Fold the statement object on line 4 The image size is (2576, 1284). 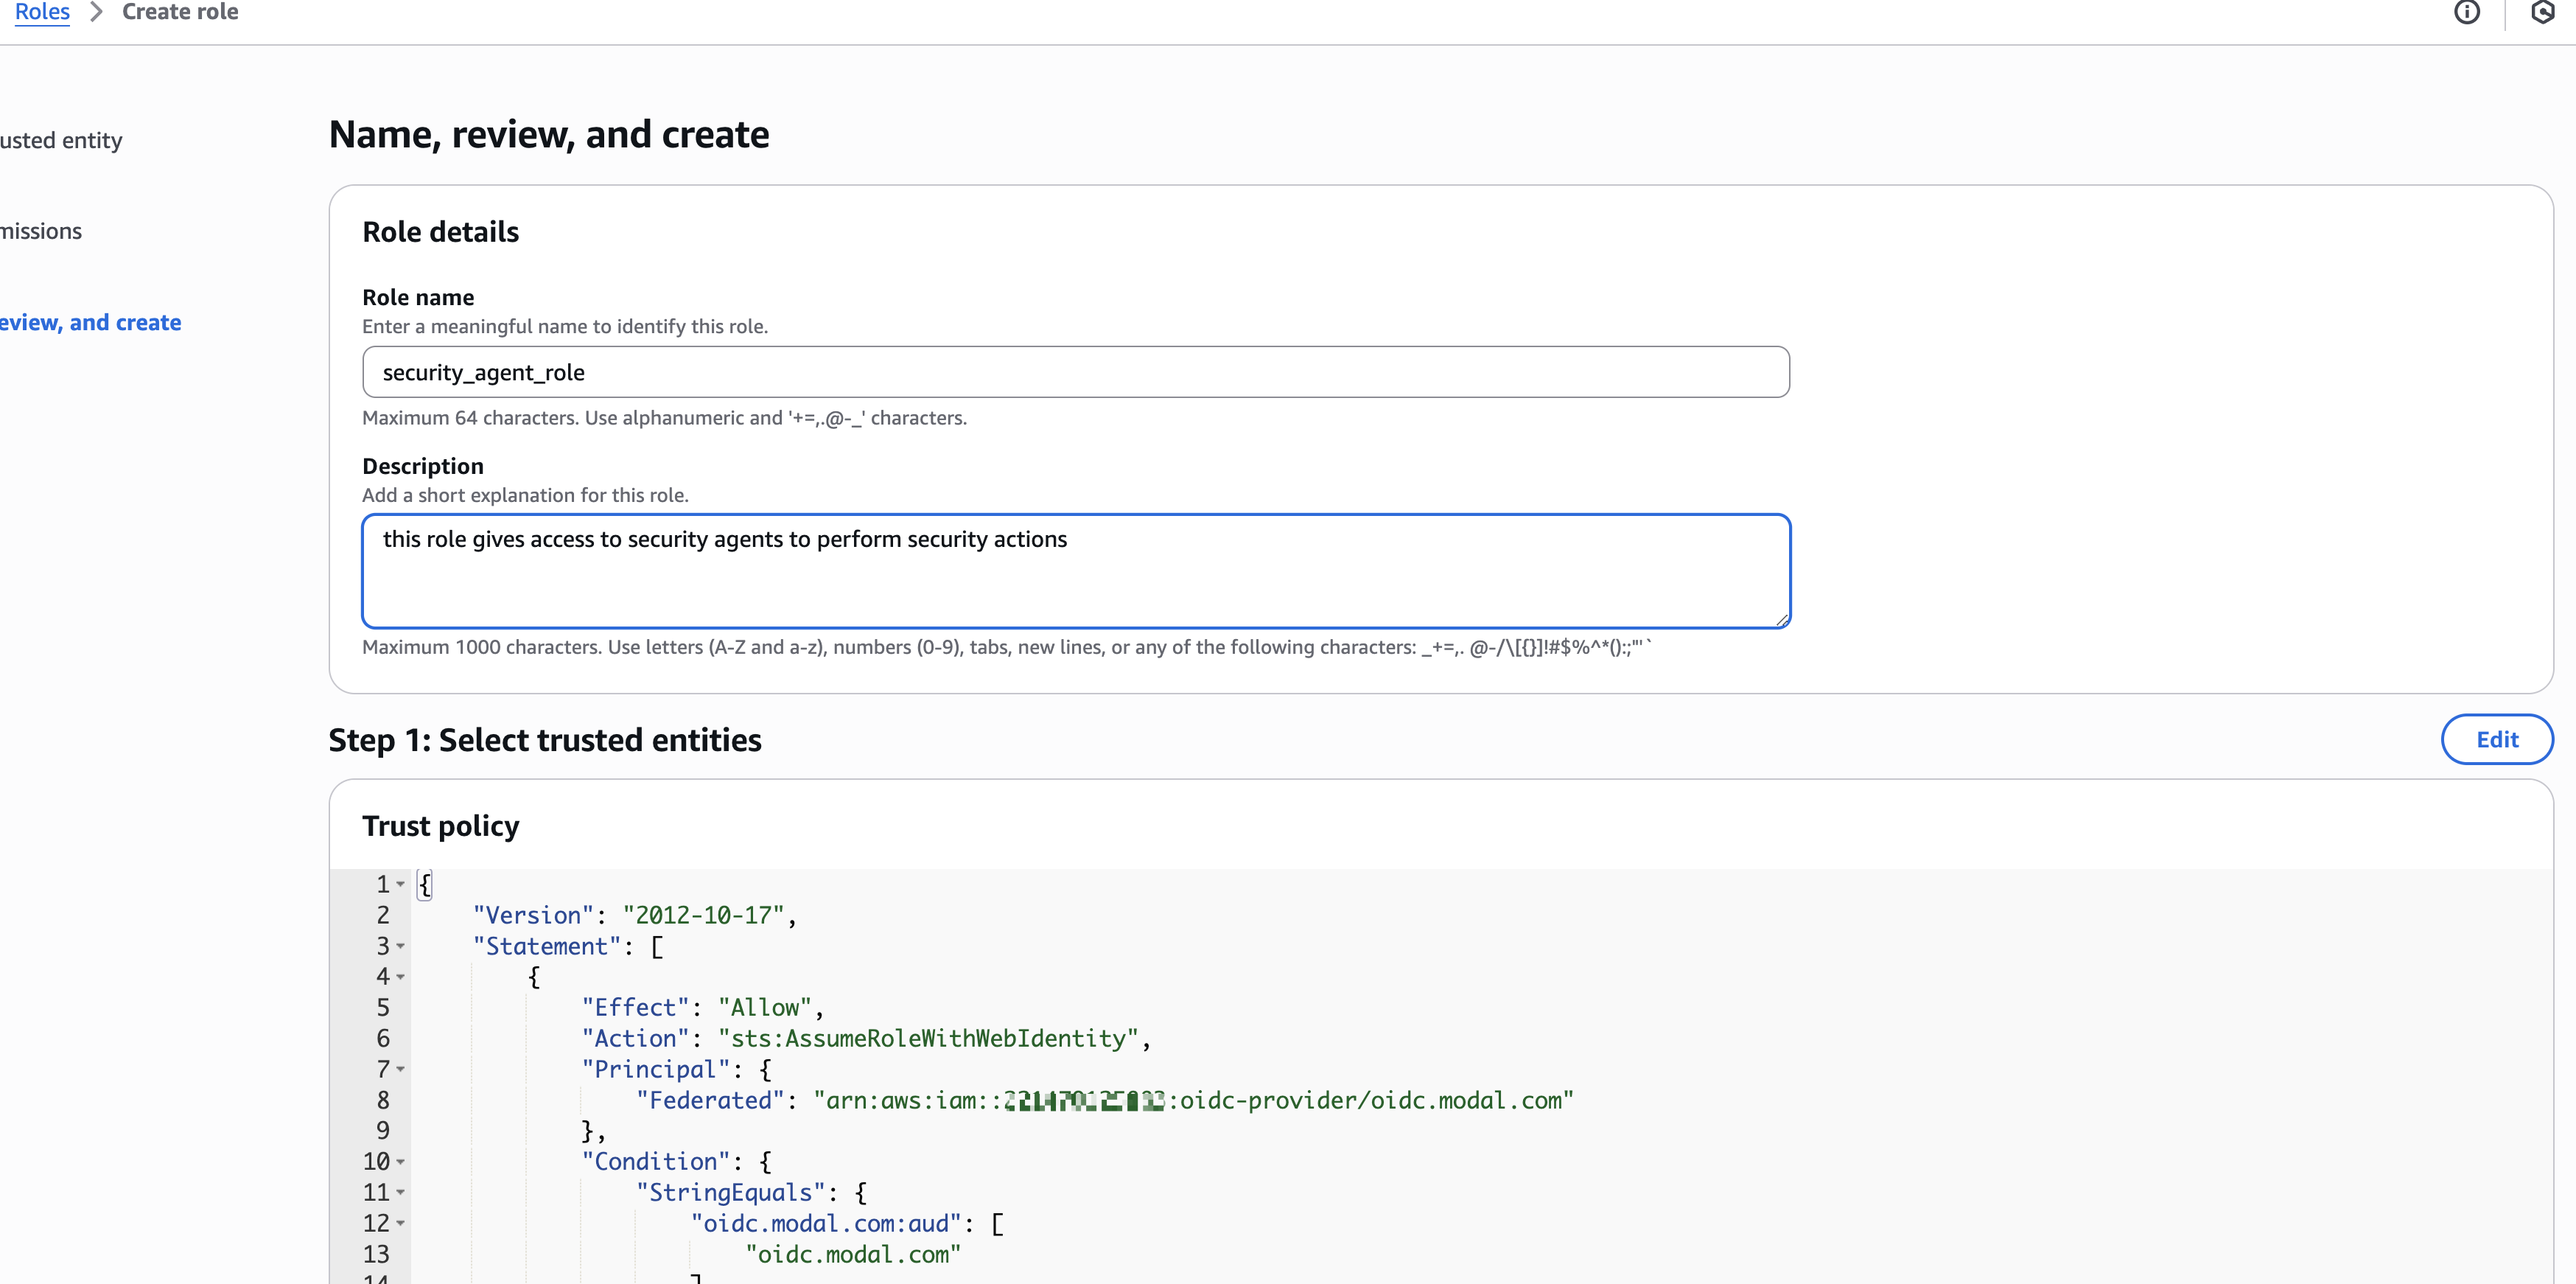pos(401,977)
